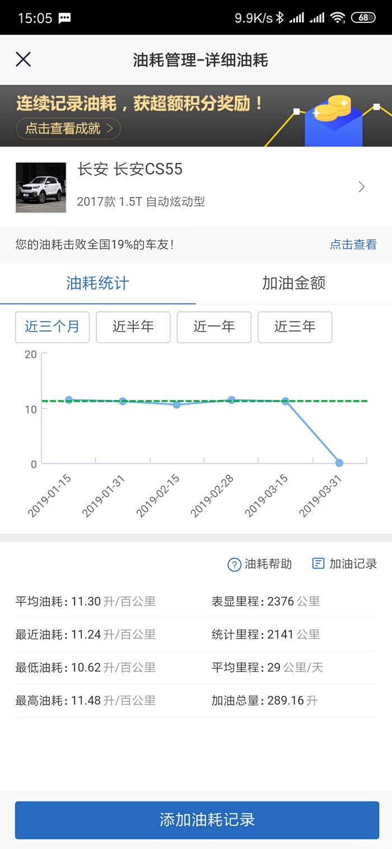Expand the 长安CS55 vehicle details chevron
This screenshot has width=392, height=849.
(361, 187)
